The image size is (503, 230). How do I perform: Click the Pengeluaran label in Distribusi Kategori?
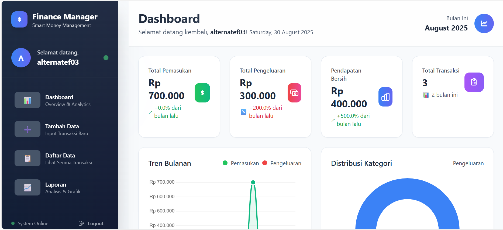[468, 163]
